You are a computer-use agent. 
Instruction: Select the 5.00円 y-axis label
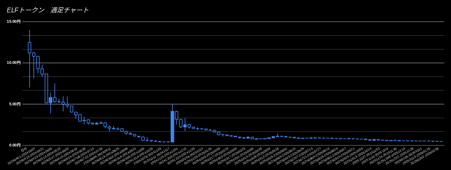pyautogui.click(x=15, y=104)
